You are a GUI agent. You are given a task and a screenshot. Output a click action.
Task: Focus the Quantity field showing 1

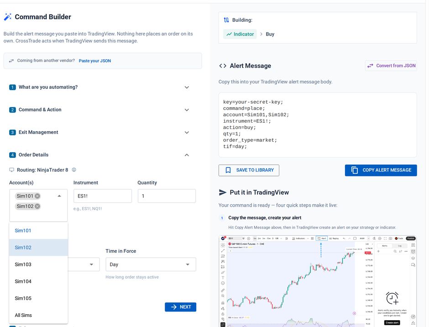[167, 196]
